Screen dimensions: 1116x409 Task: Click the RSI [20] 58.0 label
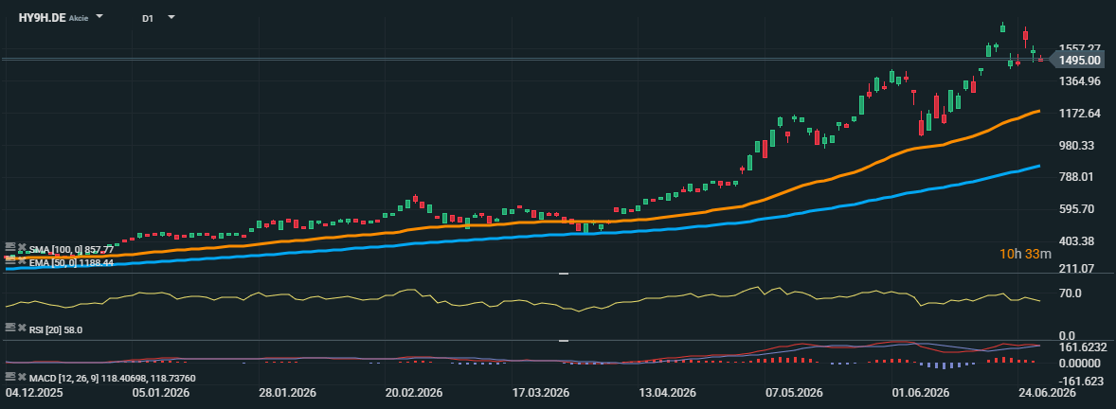(x=56, y=329)
